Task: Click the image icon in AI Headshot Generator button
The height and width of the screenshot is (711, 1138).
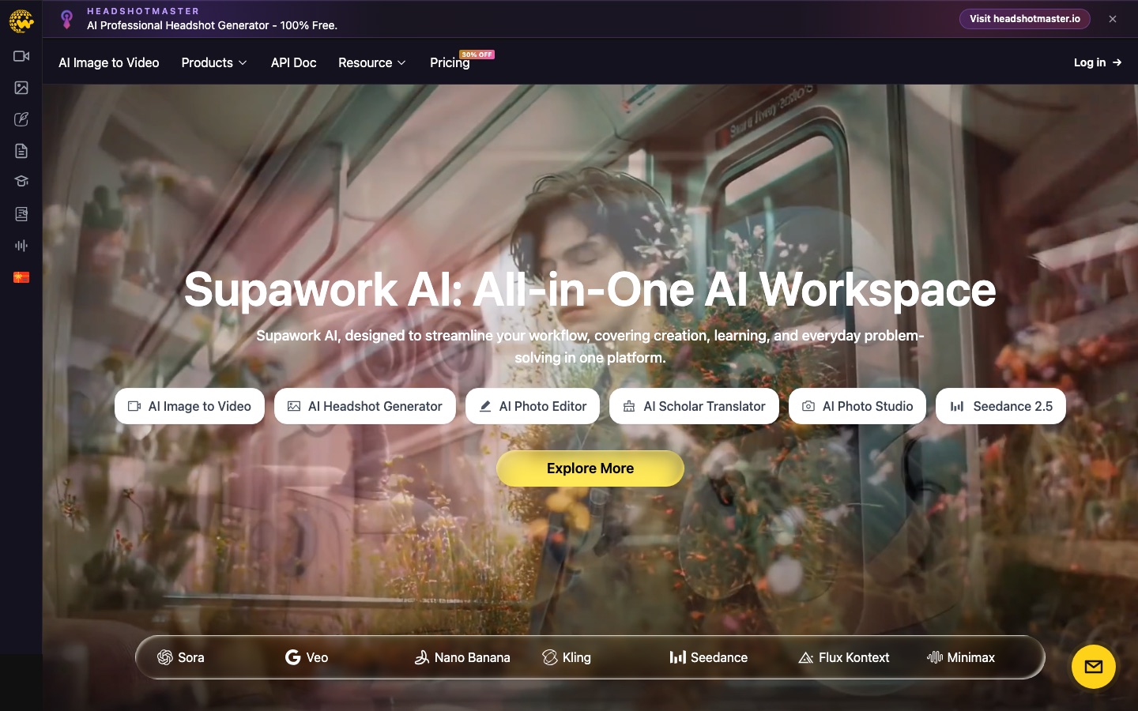Action: (x=294, y=406)
